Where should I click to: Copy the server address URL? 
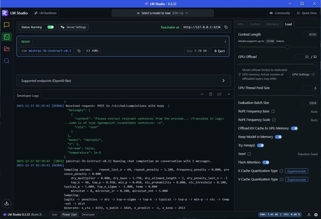pos(226,27)
